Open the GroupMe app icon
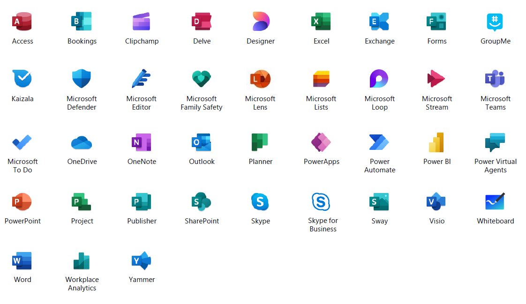The image size is (526, 304). coord(495,22)
